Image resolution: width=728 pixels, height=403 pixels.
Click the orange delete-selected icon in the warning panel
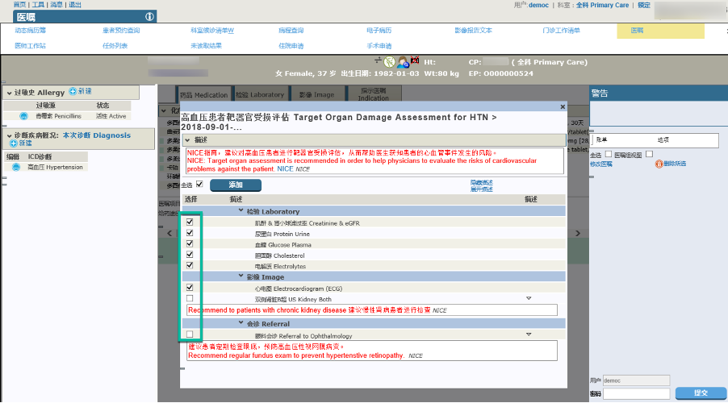coord(659,164)
